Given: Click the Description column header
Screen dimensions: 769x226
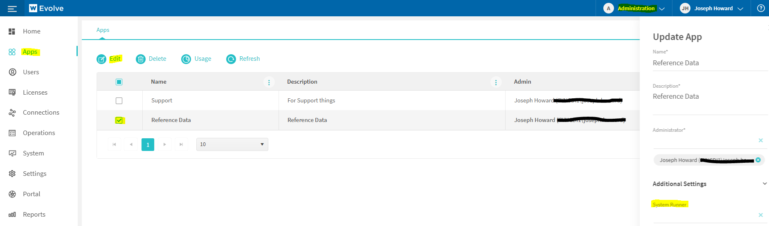Looking at the screenshot, I should (302, 82).
